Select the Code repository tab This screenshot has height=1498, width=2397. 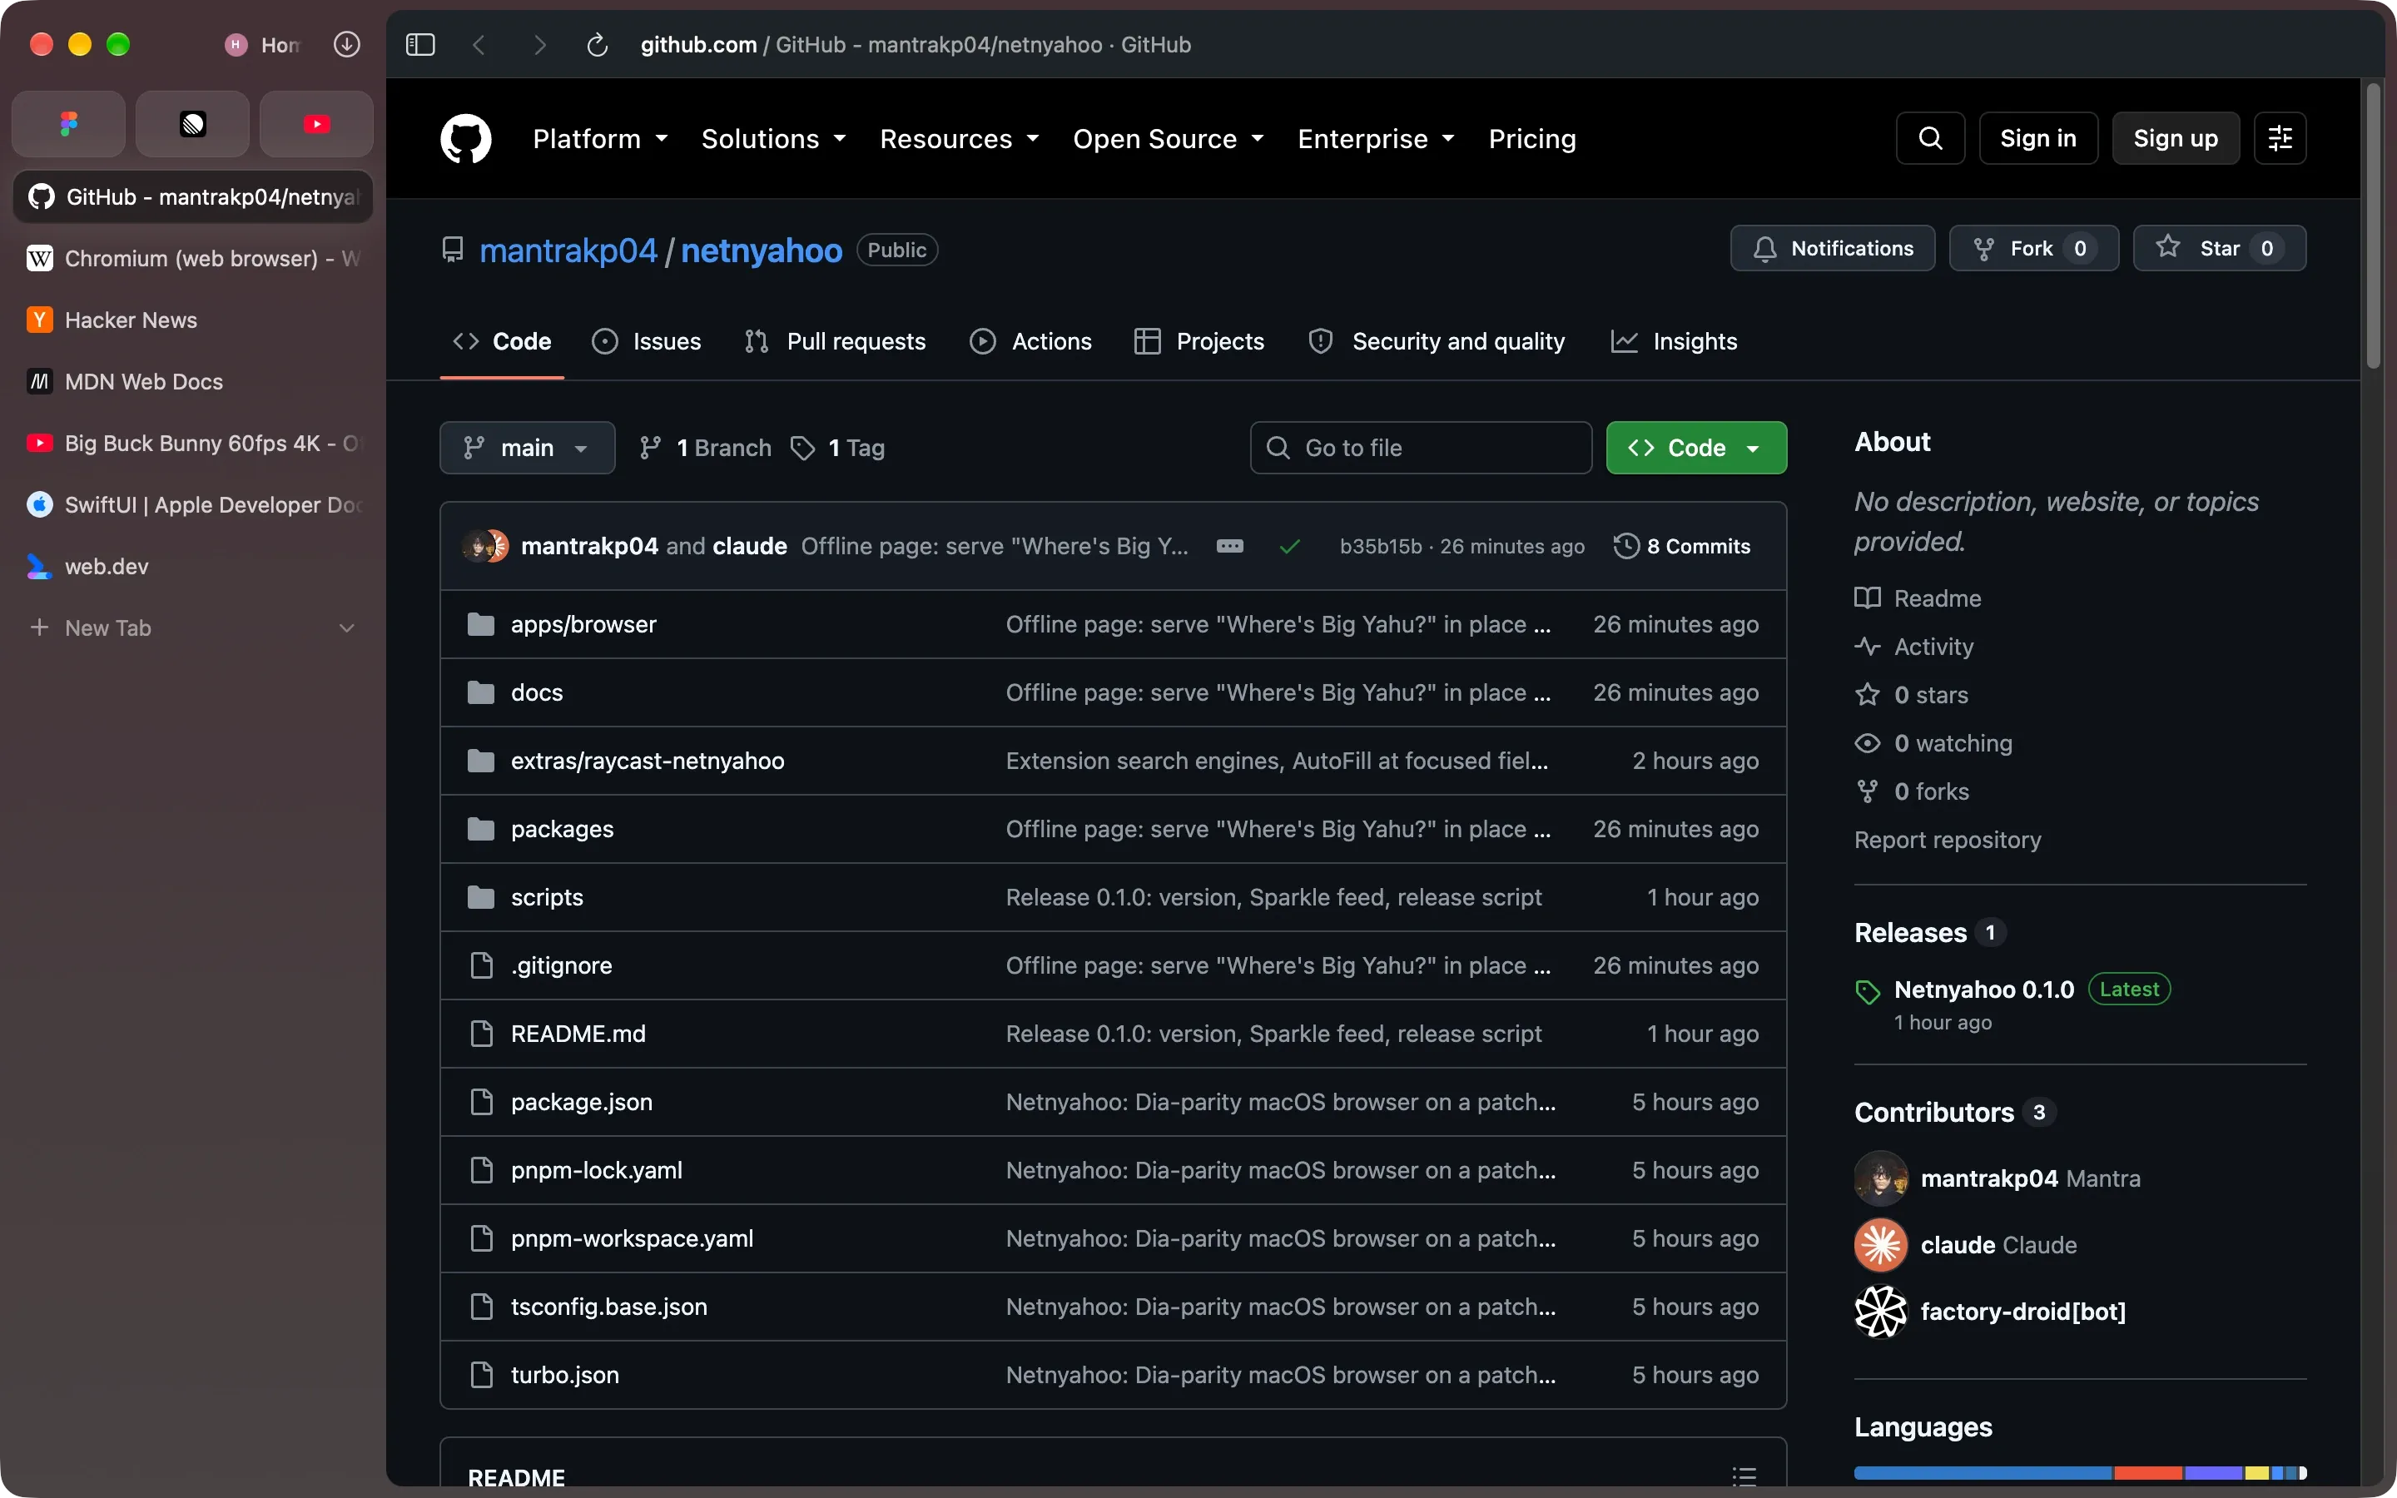[501, 342]
